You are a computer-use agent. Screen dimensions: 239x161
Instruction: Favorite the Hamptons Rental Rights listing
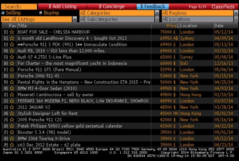[12, 82]
